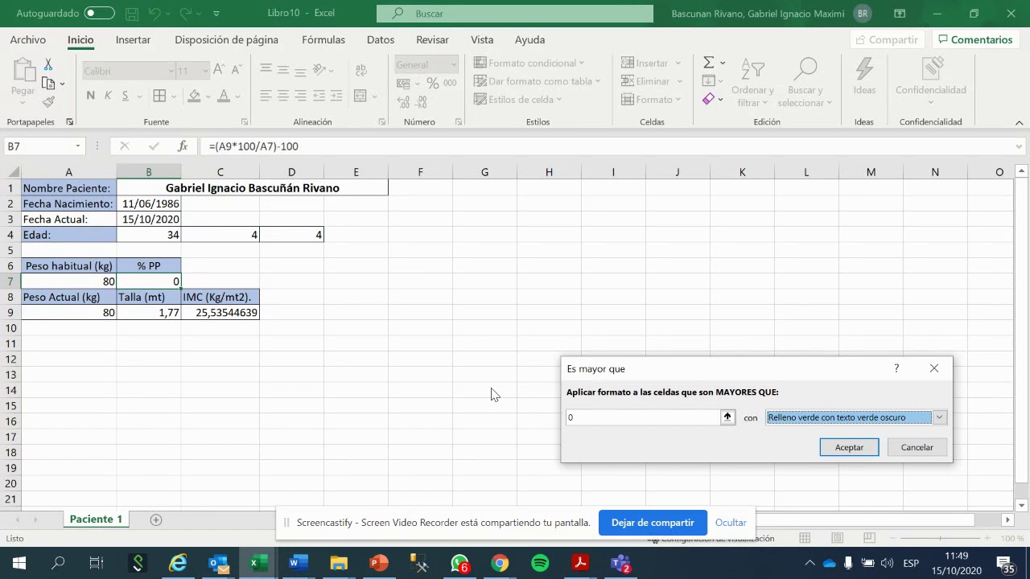This screenshot has width=1030, height=579.
Task: Click the fill color bucket icon
Action: point(194,96)
